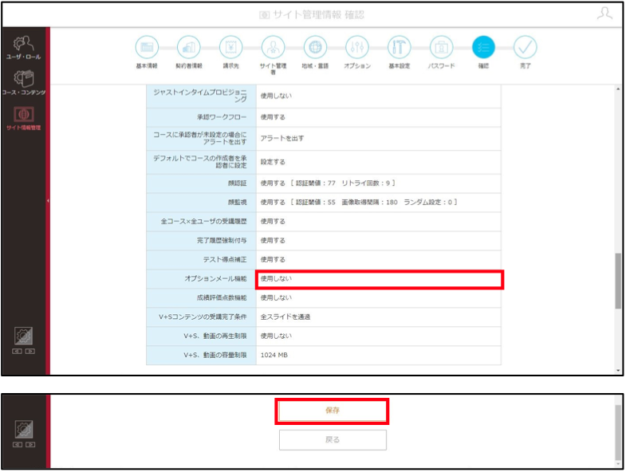Click the 戻る button

coord(333,439)
